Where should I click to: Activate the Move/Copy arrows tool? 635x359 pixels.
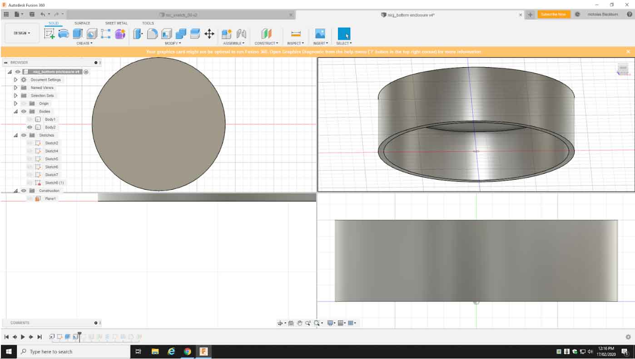click(209, 34)
